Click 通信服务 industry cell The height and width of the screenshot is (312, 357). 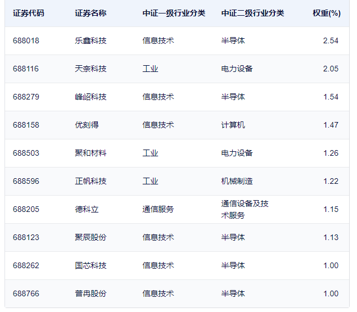tap(158, 209)
